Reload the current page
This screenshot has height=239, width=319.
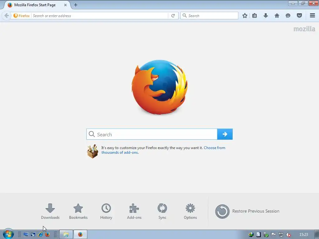click(x=173, y=16)
